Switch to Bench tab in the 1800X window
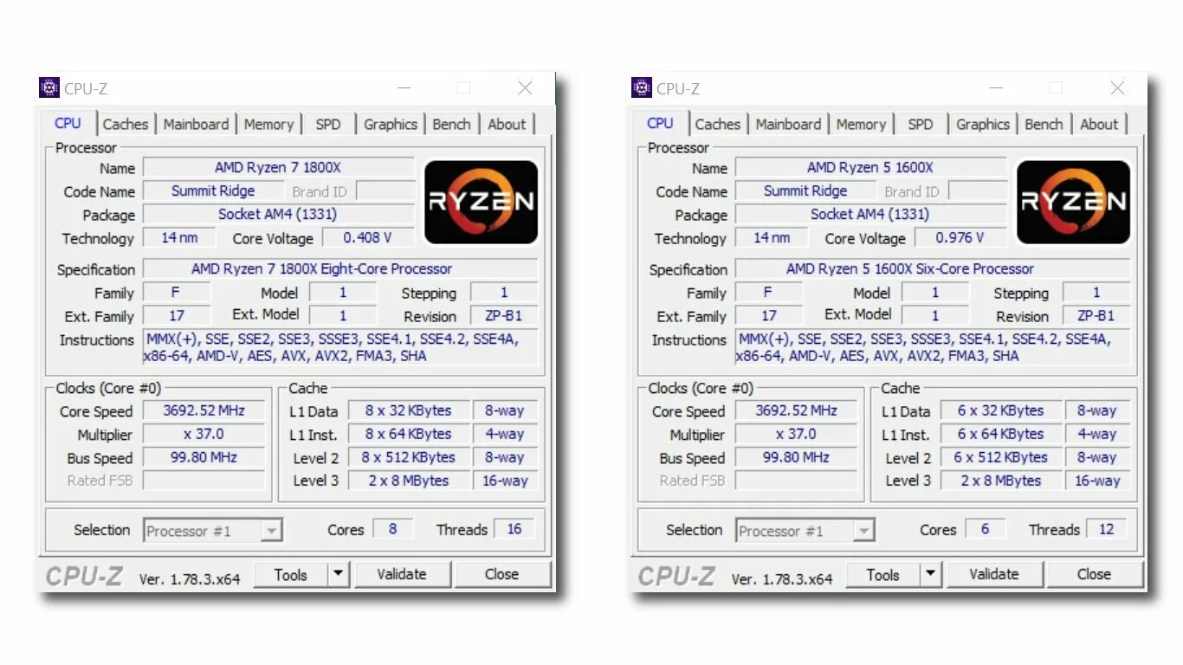 pos(452,124)
